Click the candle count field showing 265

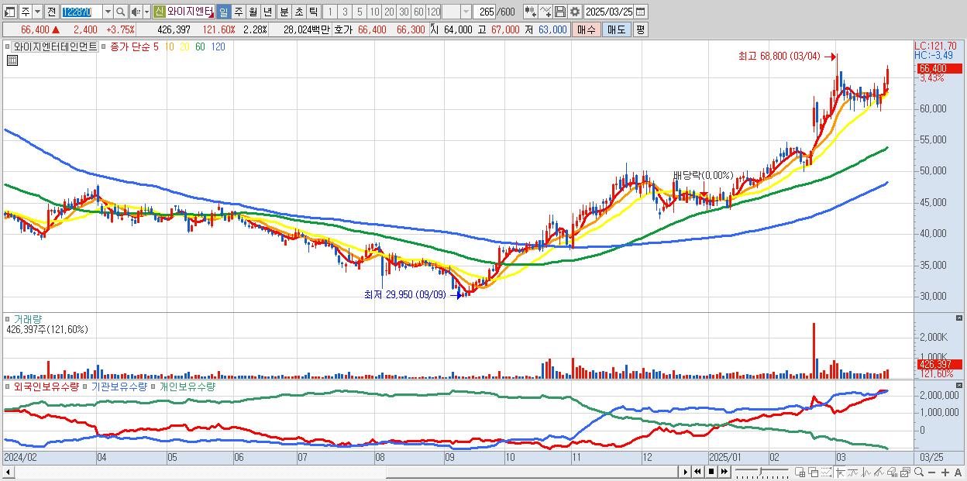tap(484, 12)
